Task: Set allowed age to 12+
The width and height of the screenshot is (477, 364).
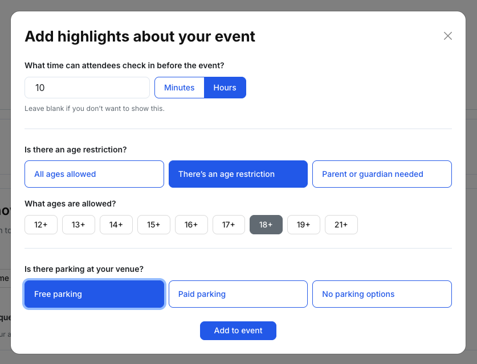Action: click(x=41, y=225)
